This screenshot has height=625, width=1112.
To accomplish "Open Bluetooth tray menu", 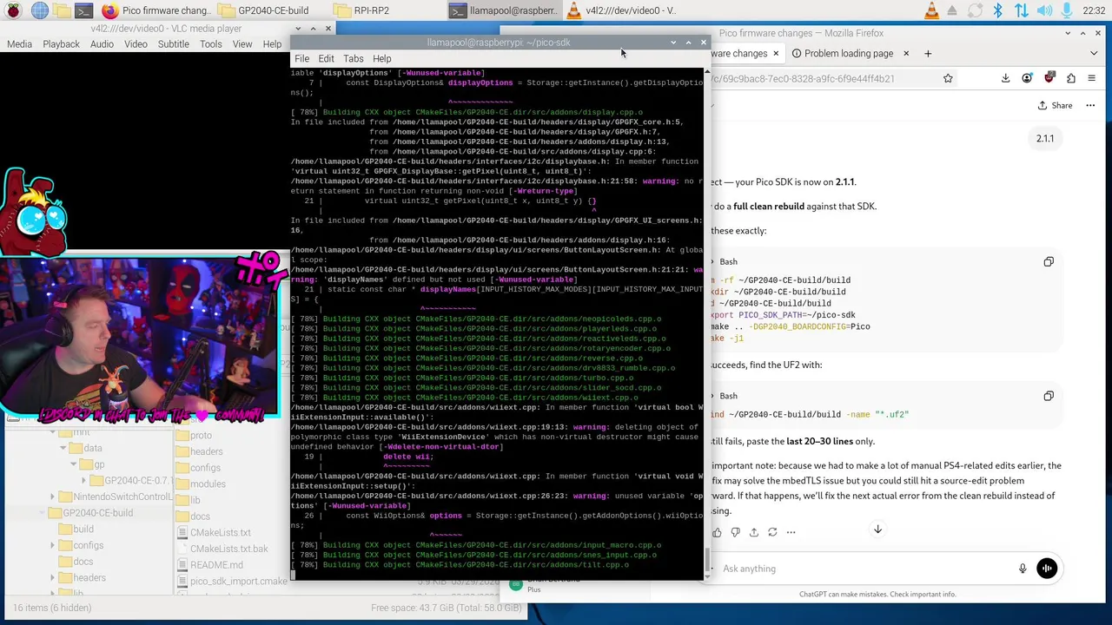I will click(998, 10).
